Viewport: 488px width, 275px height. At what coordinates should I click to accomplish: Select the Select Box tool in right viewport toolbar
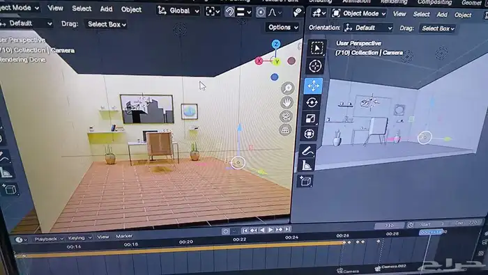317,48
